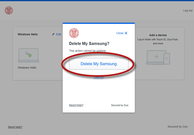Click the Cornell seal in page header
This screenshot has width=194, height=135.
[9, 10]
